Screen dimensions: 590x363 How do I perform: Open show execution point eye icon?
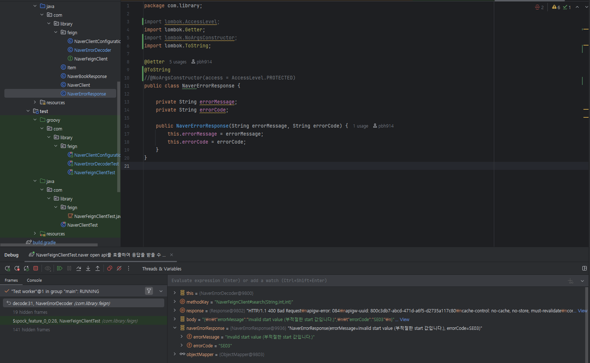[48, 269]
